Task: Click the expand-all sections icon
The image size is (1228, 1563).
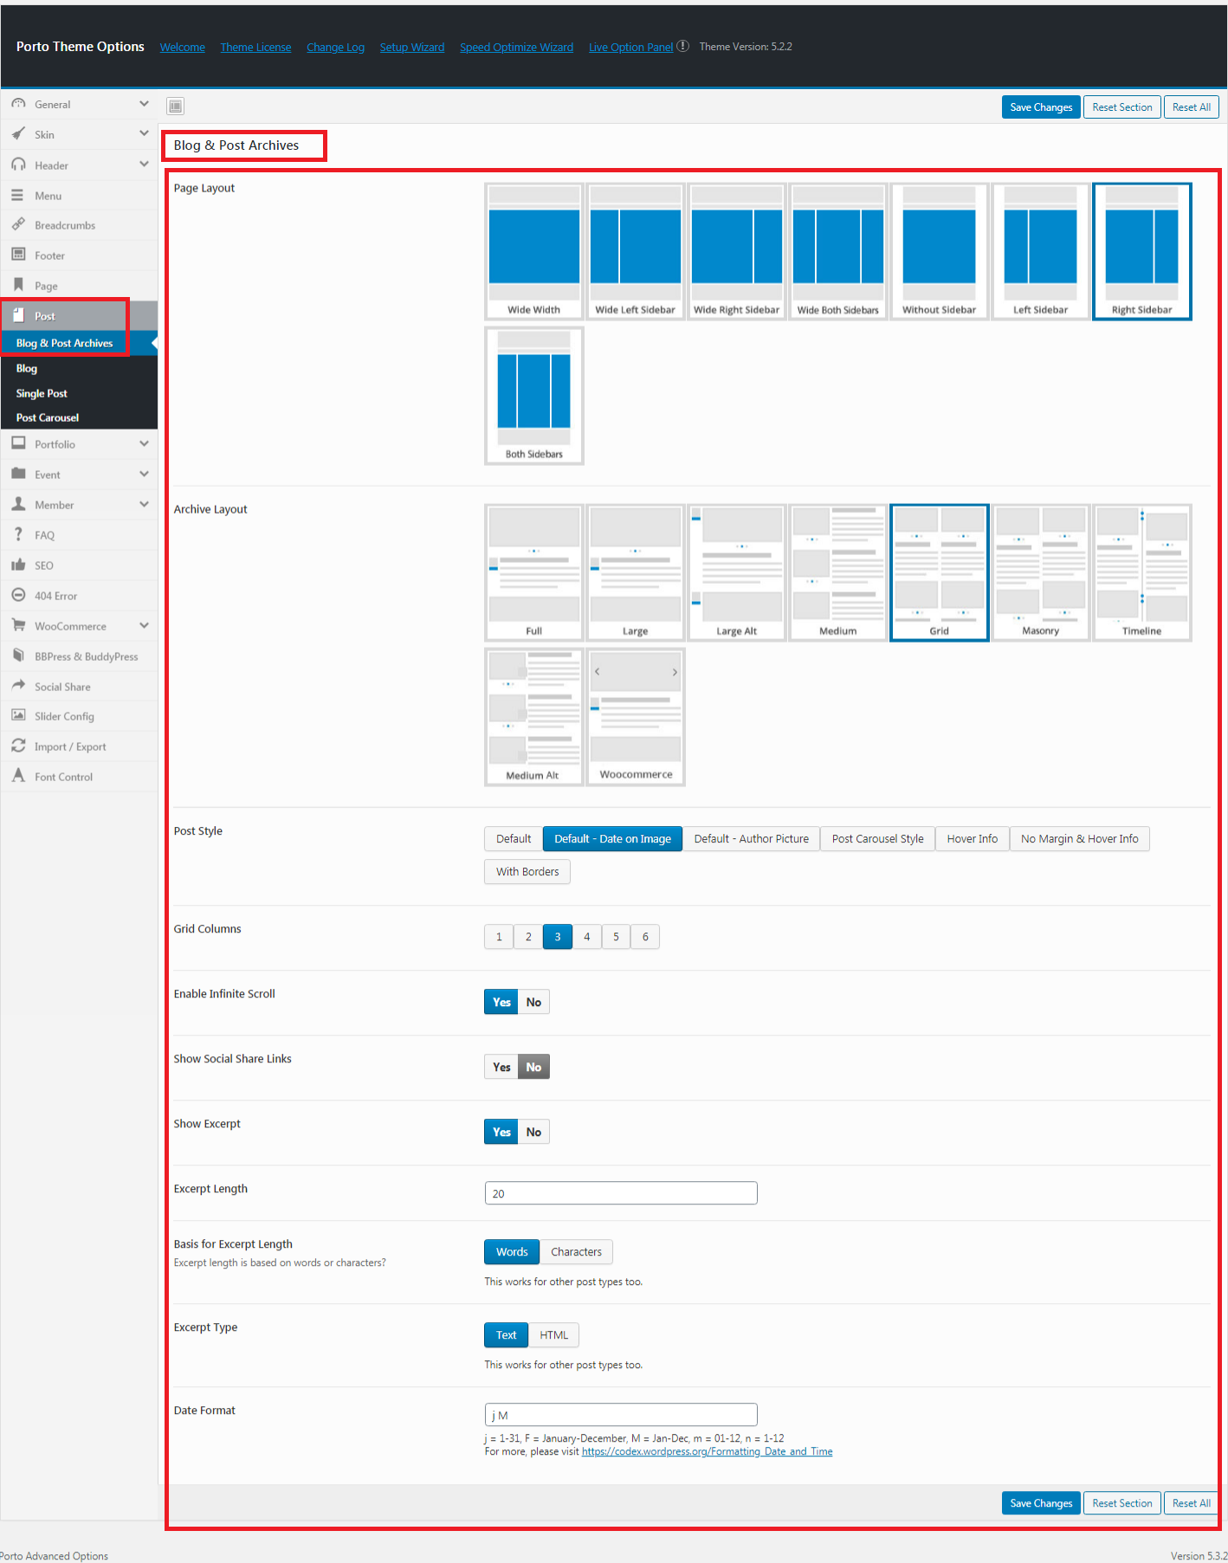Action: tap(176, 107)
